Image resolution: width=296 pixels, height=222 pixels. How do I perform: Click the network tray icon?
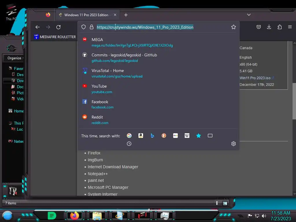click(x=257, y=216)
